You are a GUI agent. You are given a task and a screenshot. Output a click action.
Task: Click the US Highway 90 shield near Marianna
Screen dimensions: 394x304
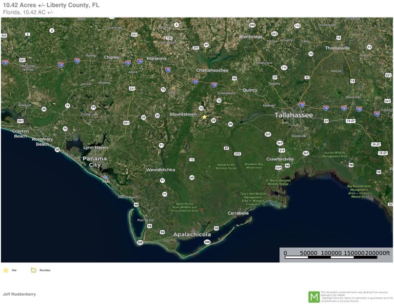pos(235,78)
